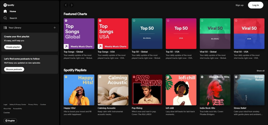Click the globe icon next to English
This screenshot has width=268, height=125.
click(7, 121)
